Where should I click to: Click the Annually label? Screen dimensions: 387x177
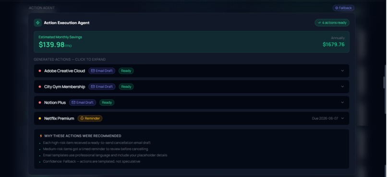(338, 38)
